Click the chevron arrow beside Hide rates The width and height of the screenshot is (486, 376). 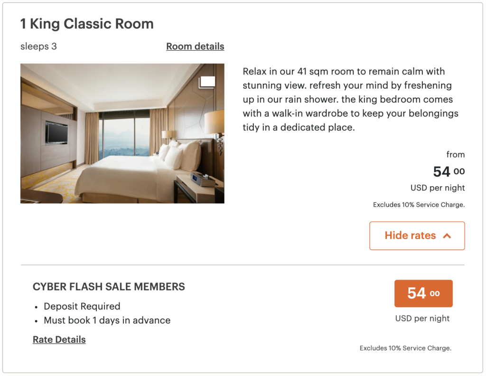(447, 236)
